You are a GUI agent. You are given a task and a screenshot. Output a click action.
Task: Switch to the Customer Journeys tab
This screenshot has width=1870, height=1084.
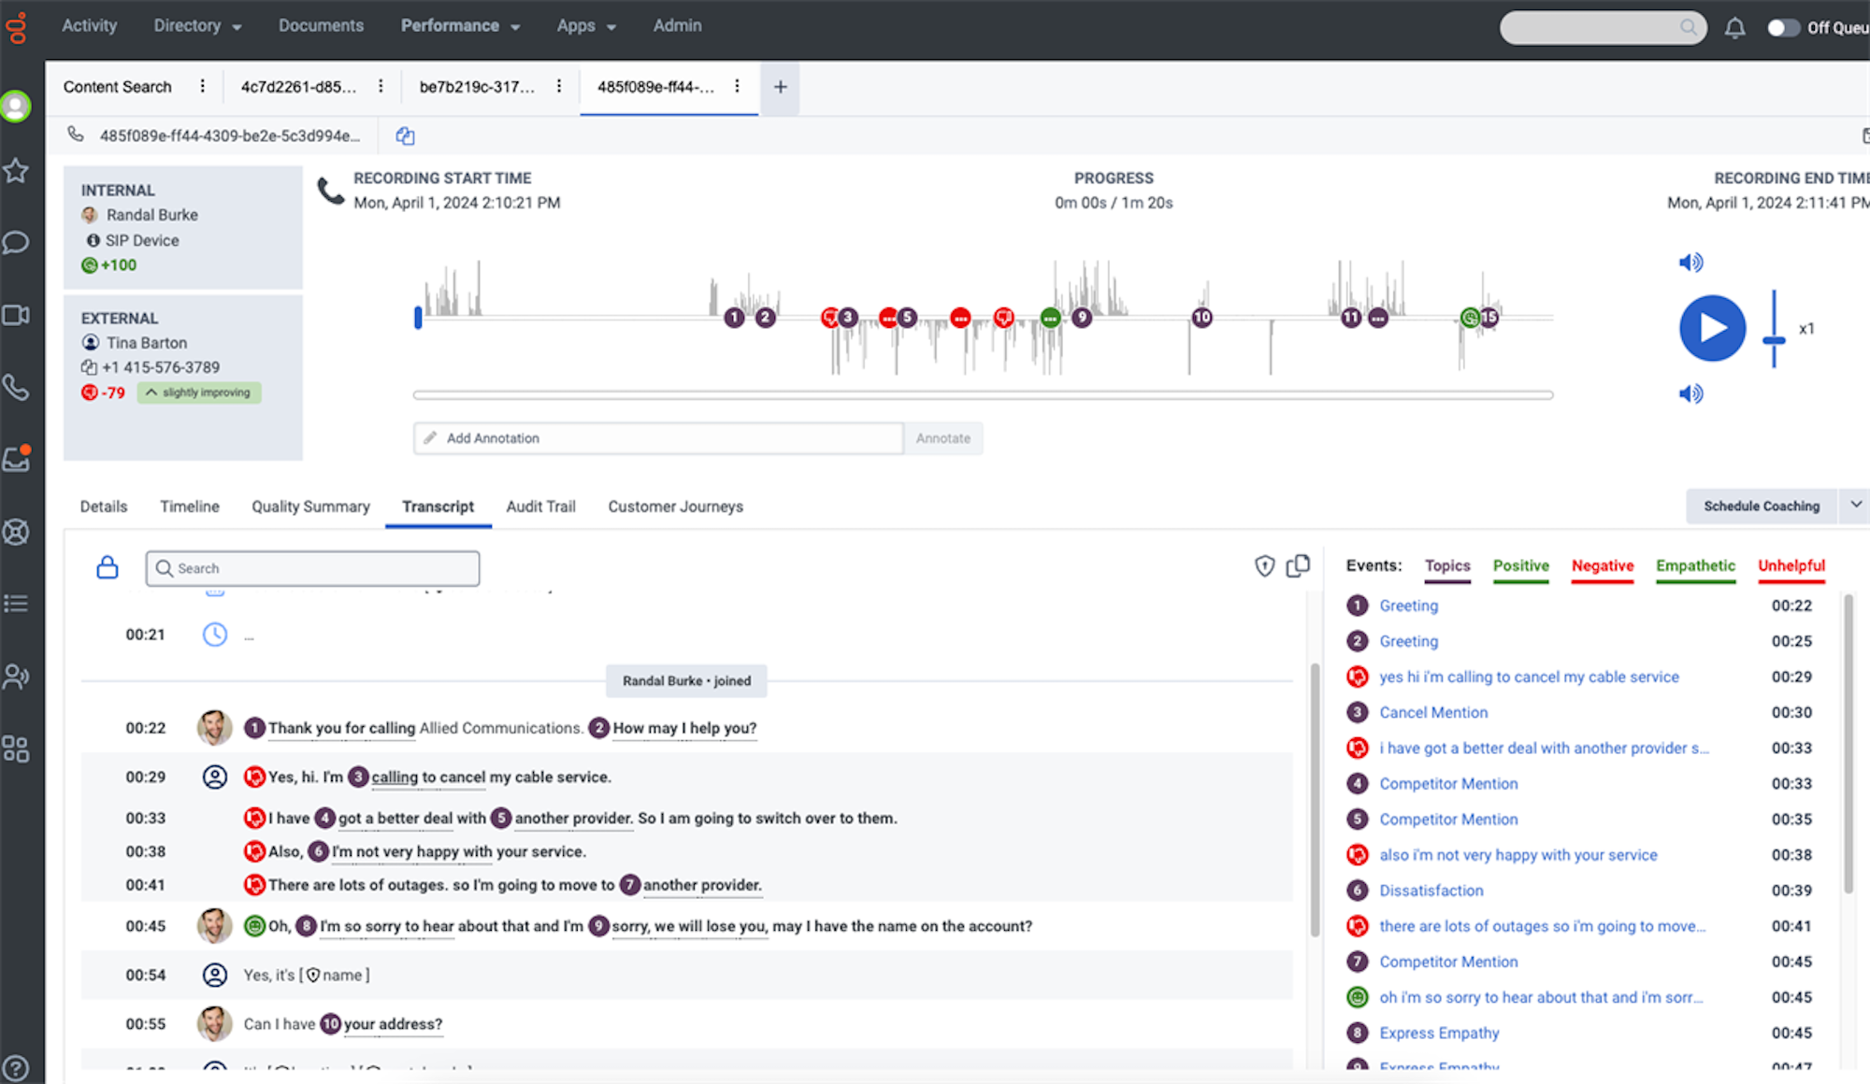[675, 506]
